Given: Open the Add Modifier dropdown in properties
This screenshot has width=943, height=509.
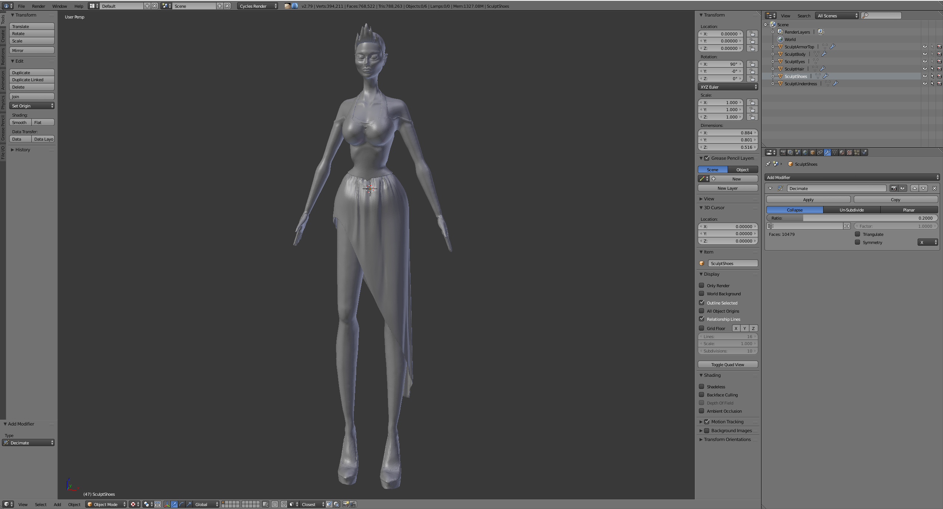Looking at the screenshot, I should pos(852,178).
